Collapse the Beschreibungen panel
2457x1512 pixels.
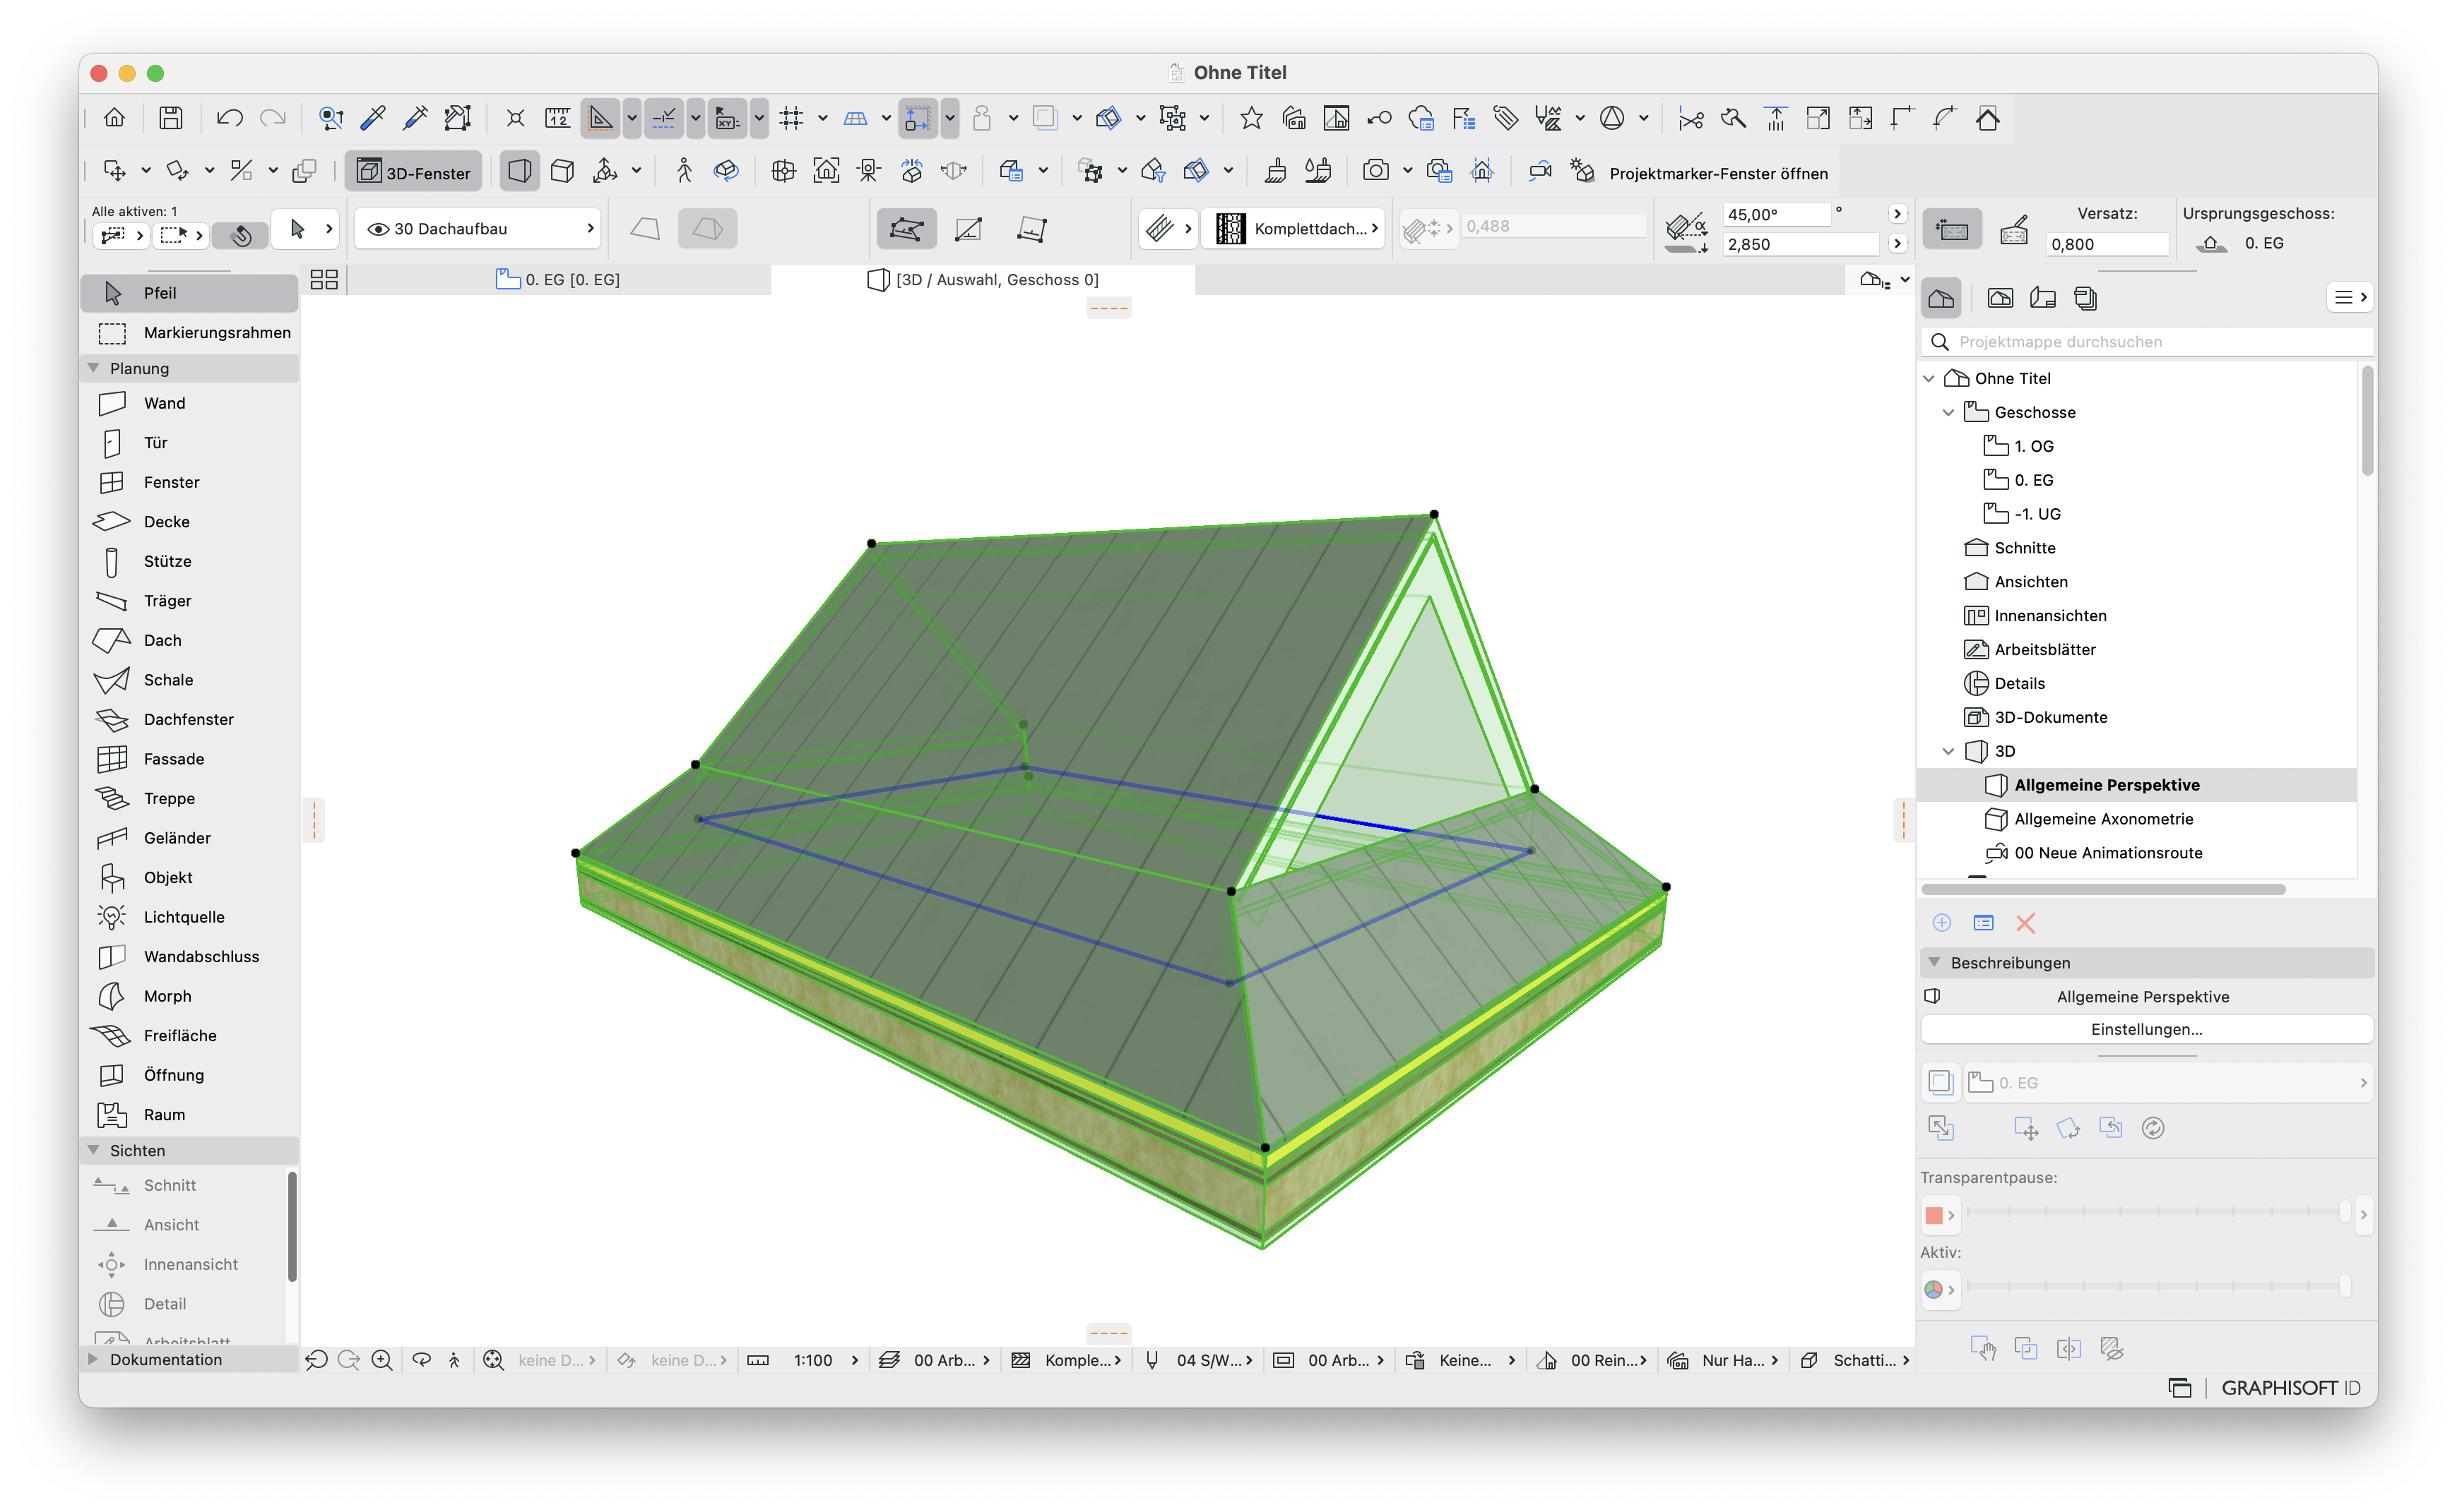(x=1934, y=962)
